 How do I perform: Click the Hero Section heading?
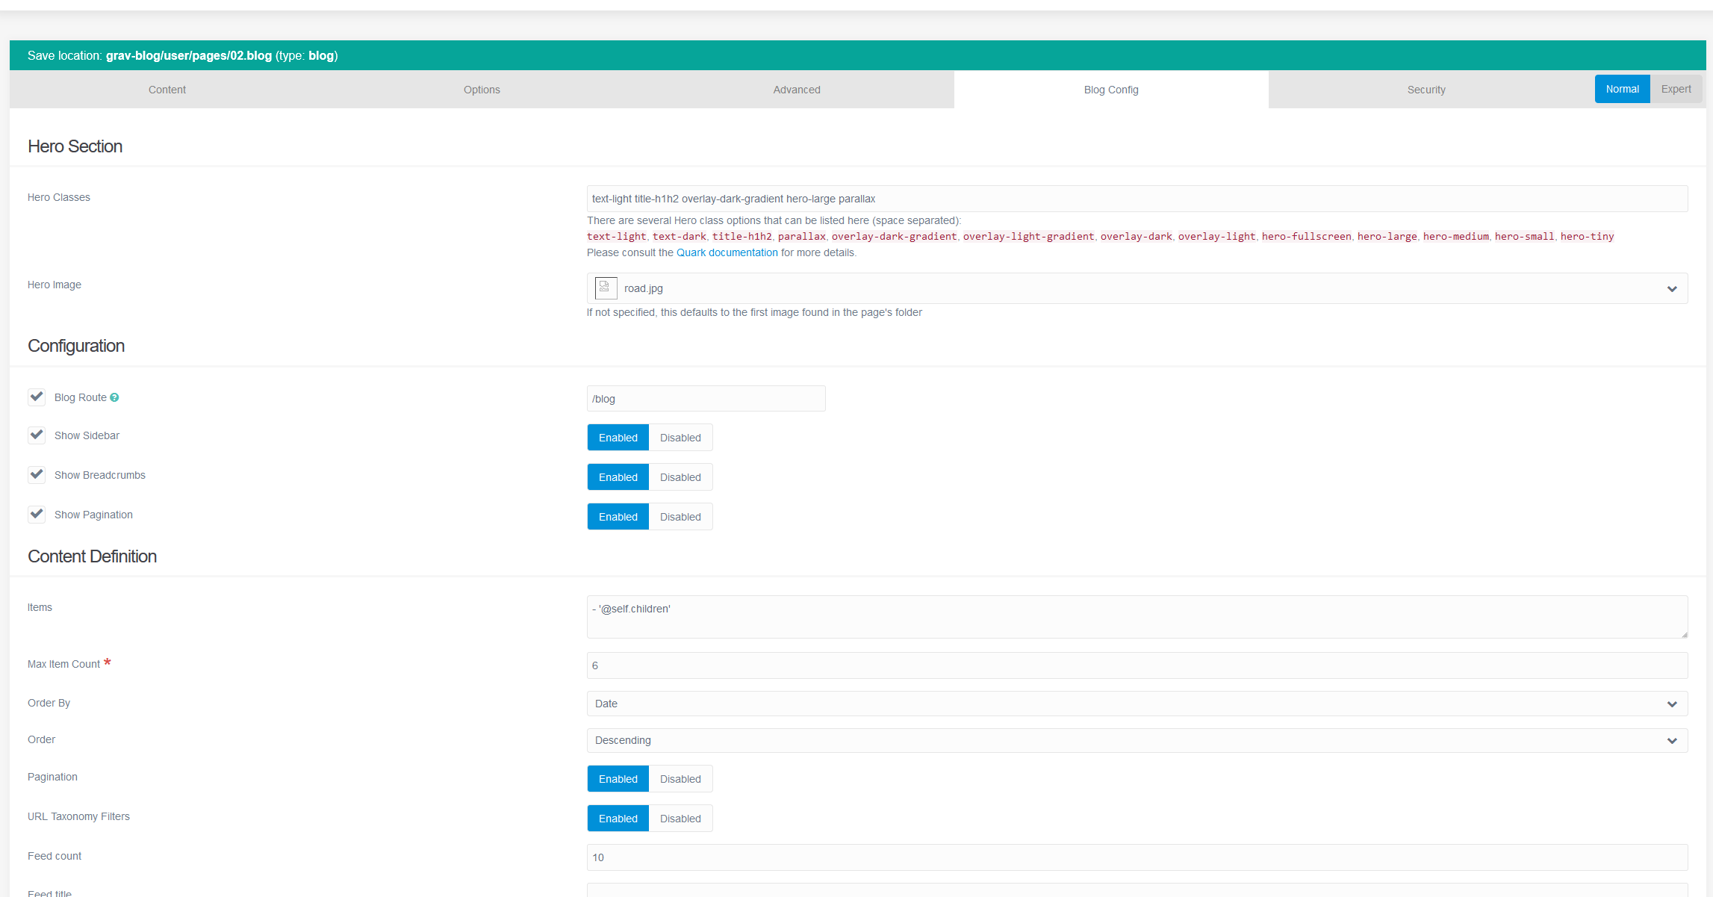(x=75, y=146)
